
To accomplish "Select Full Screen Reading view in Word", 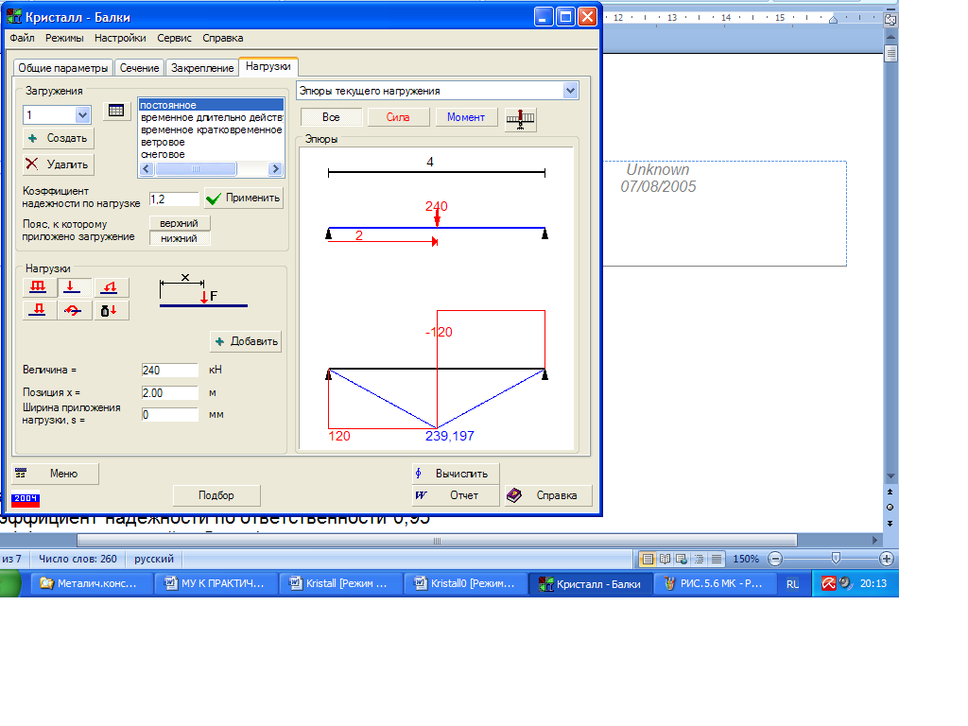I will click(665, 560).
